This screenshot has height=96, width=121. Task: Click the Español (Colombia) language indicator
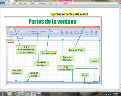pos(31,91)
